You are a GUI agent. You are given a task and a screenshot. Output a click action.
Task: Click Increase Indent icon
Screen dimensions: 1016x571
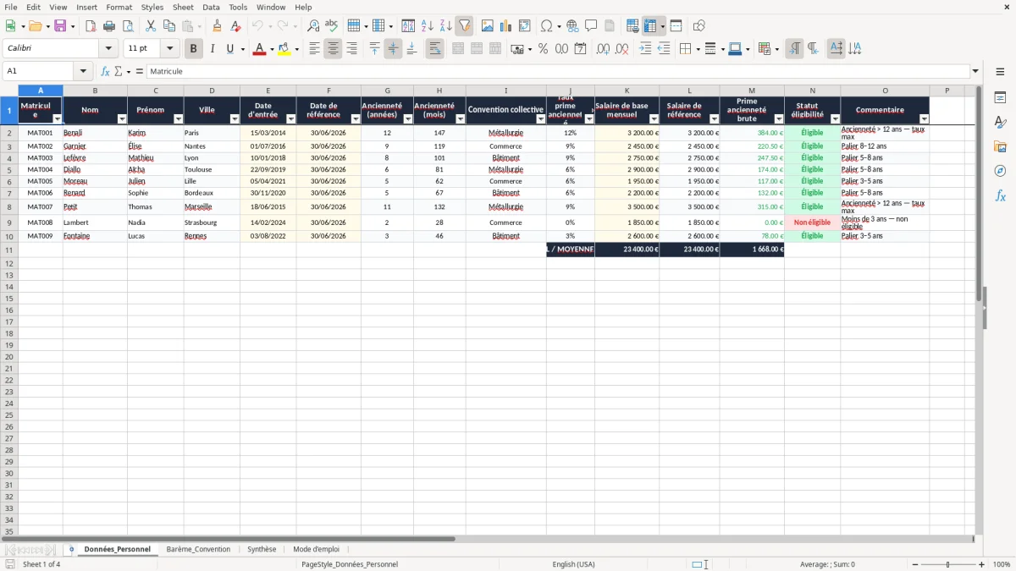tap(645, 49)
